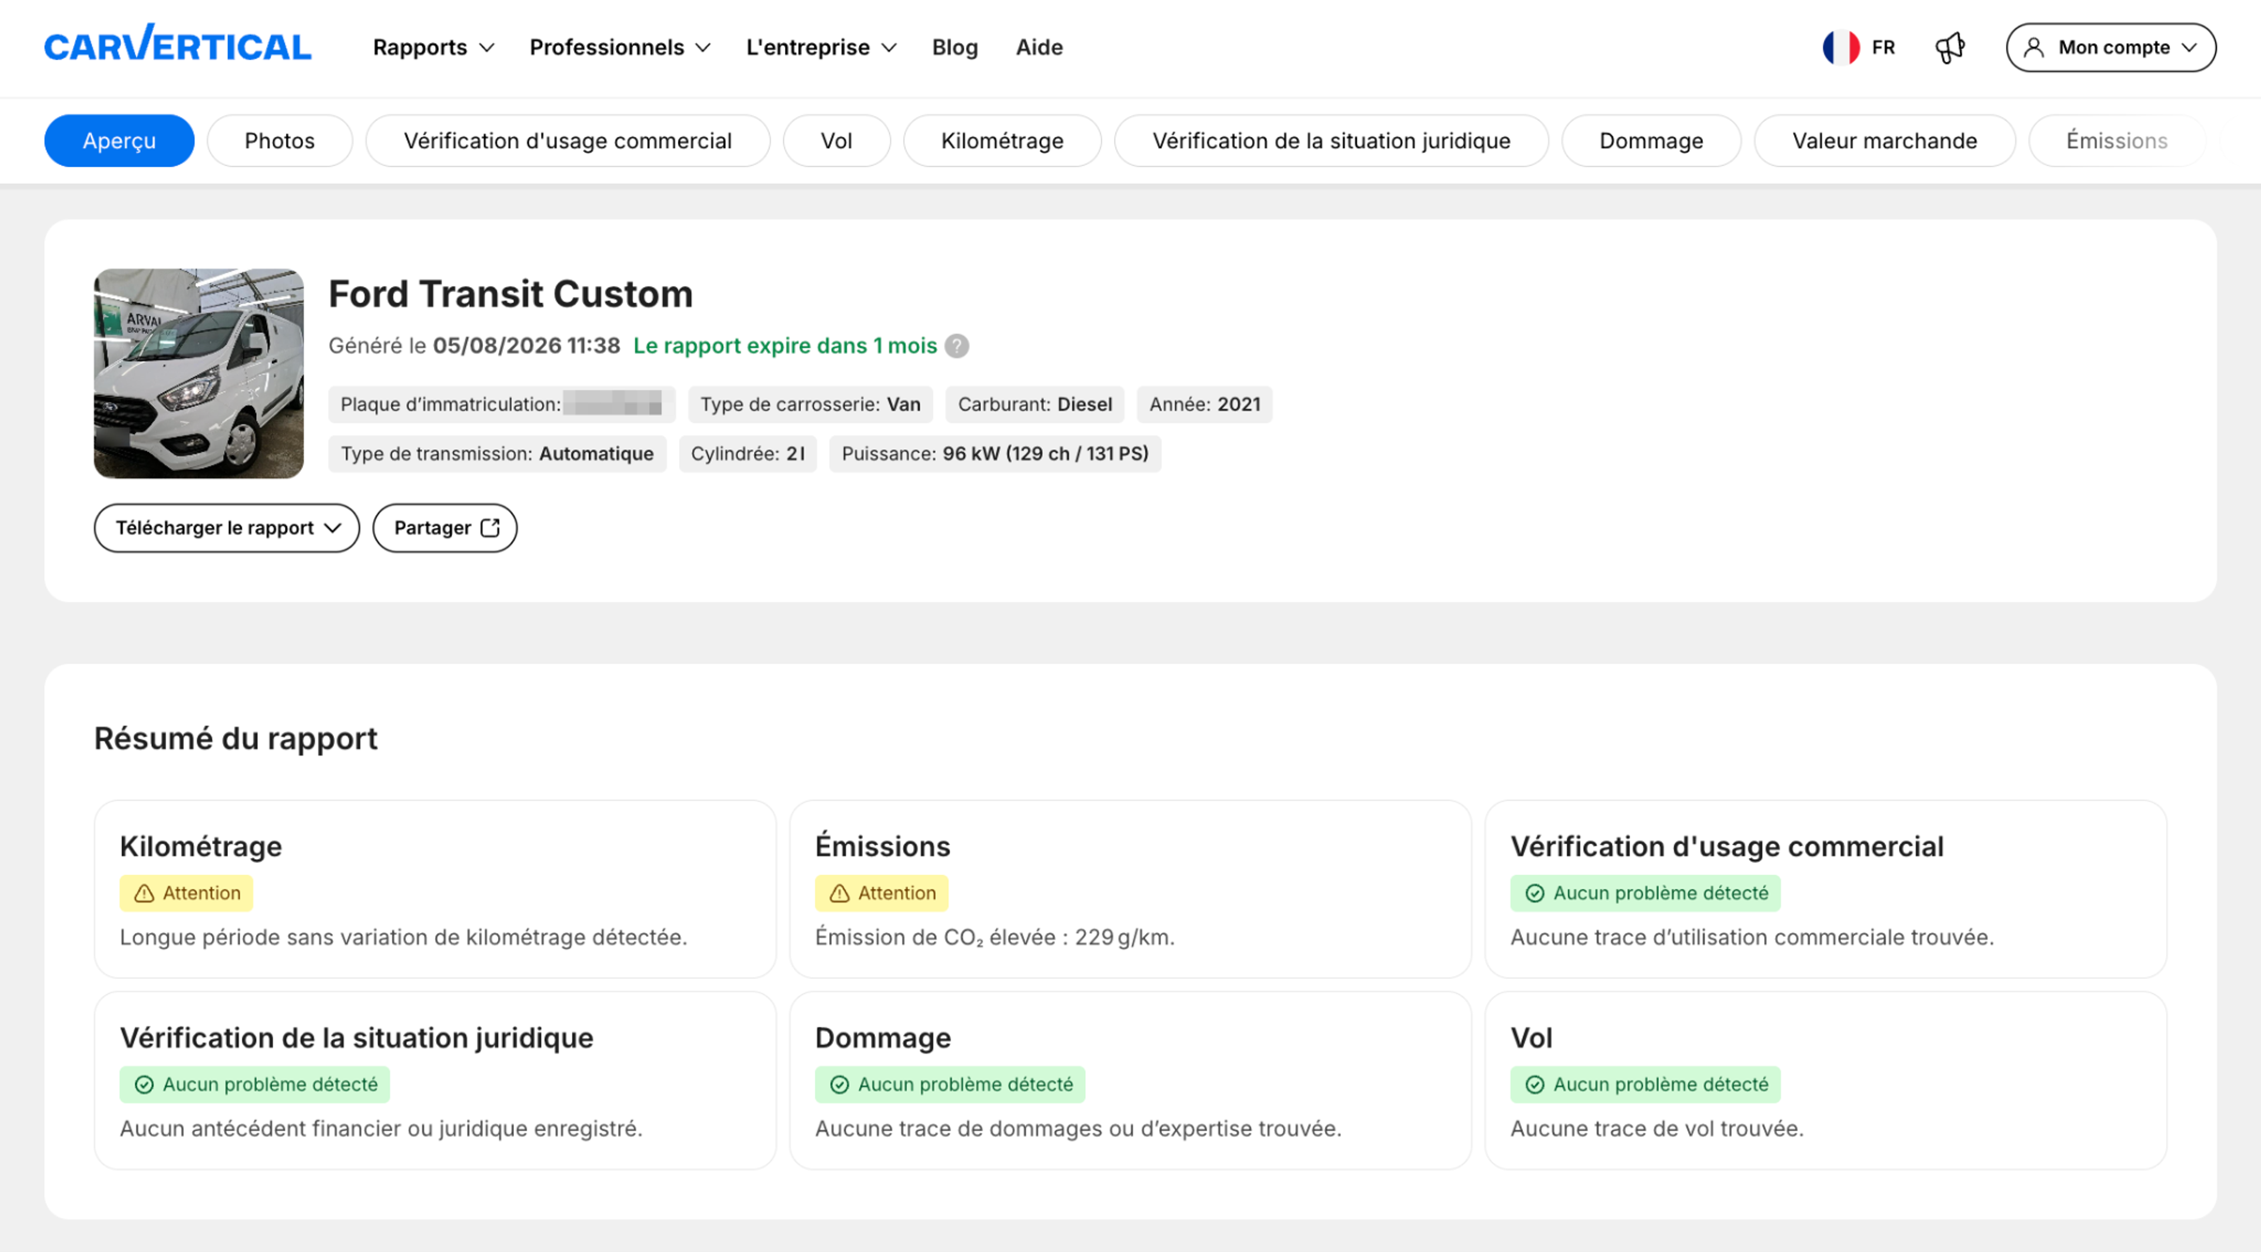
Task: Click the Attention badge in Émissions card
Action: tap(882, 894)
